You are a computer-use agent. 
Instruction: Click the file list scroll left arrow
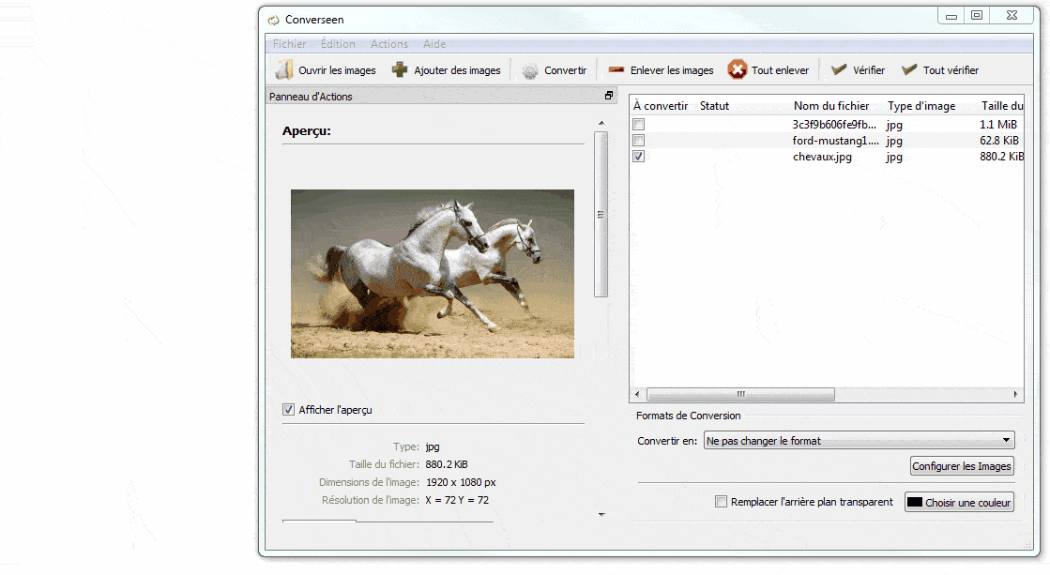(x=637, y=394)
